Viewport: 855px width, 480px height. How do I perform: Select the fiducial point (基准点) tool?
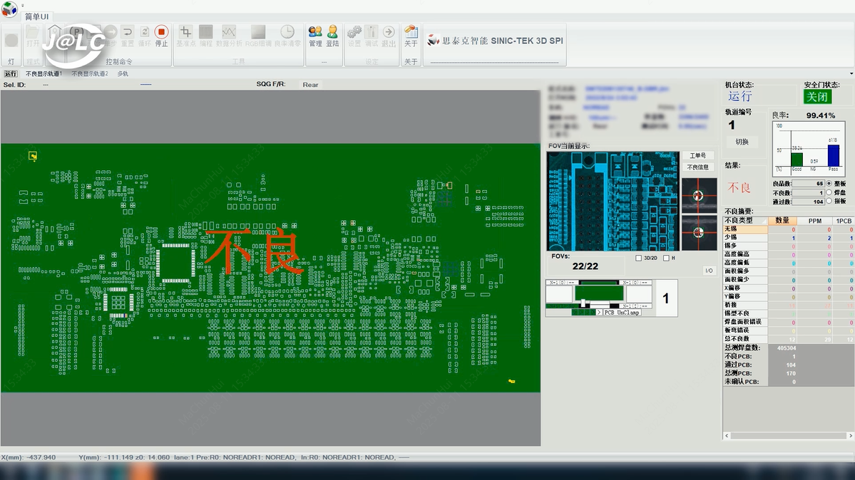(185, 33)
